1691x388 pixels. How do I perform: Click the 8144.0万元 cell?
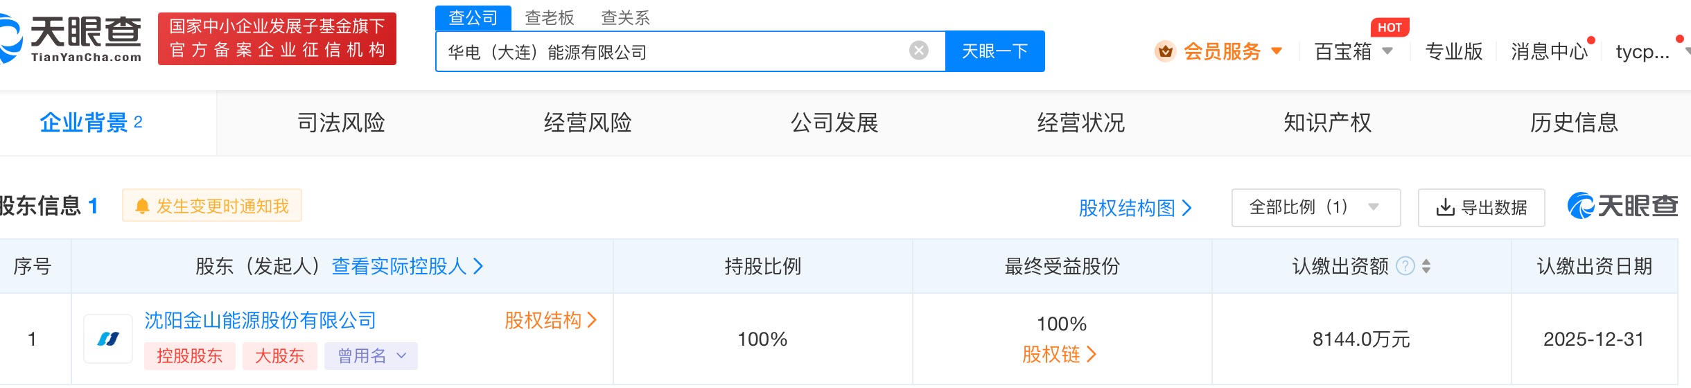tap(1361, 339)
